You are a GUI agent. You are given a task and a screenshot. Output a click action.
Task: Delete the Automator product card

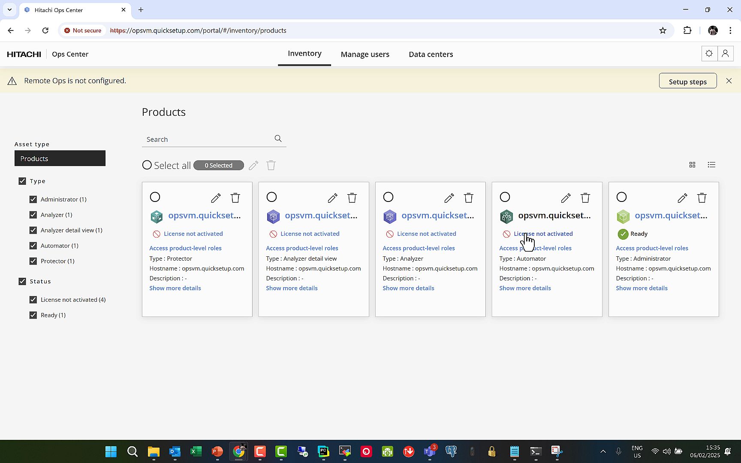pyautogui.click(x=585, y=198)
